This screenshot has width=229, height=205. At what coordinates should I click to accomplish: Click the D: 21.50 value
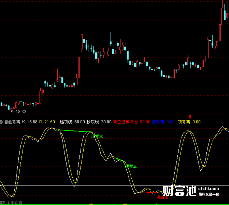[47, 122]
